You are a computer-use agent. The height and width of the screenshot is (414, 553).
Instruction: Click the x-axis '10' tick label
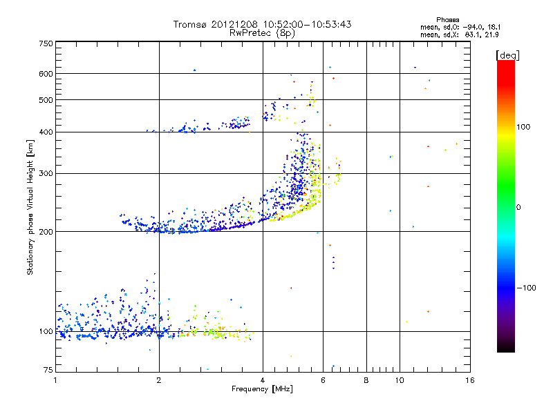tap(400, 380)
